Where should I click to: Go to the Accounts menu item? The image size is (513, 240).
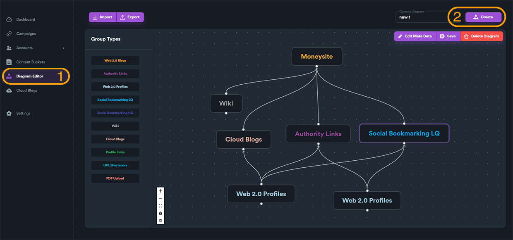(24, 48)
